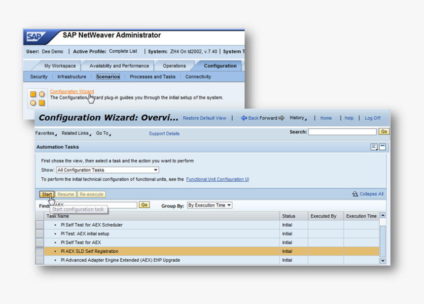
Task: Click the Search input field
Action: (342, 132)
